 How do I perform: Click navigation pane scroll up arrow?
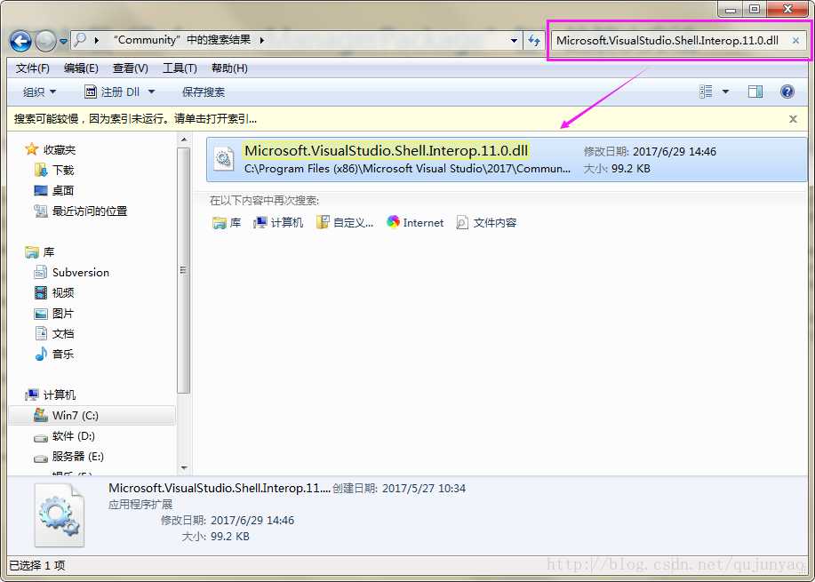tap(183, 140)
